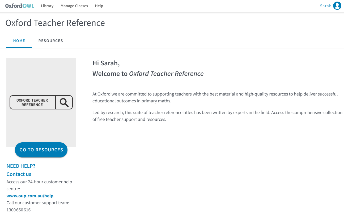Click the OXFORD TEACHER REFERENCE thumbnail label
This screenshot has height=218, width=344.
pyautogui.click(x=32, y=102)
